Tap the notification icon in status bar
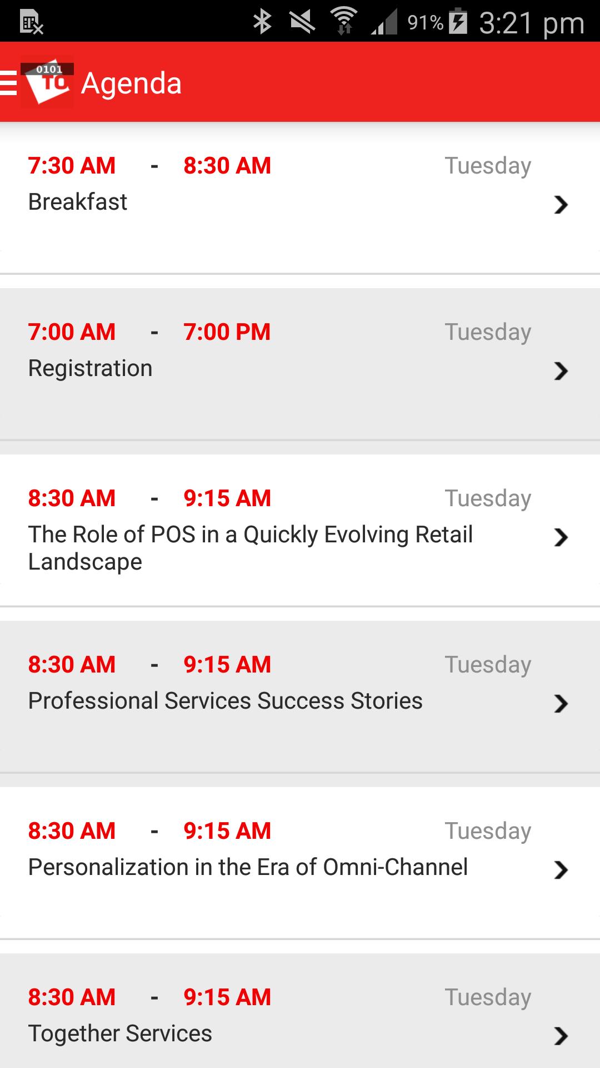 [x=31, y=23]
